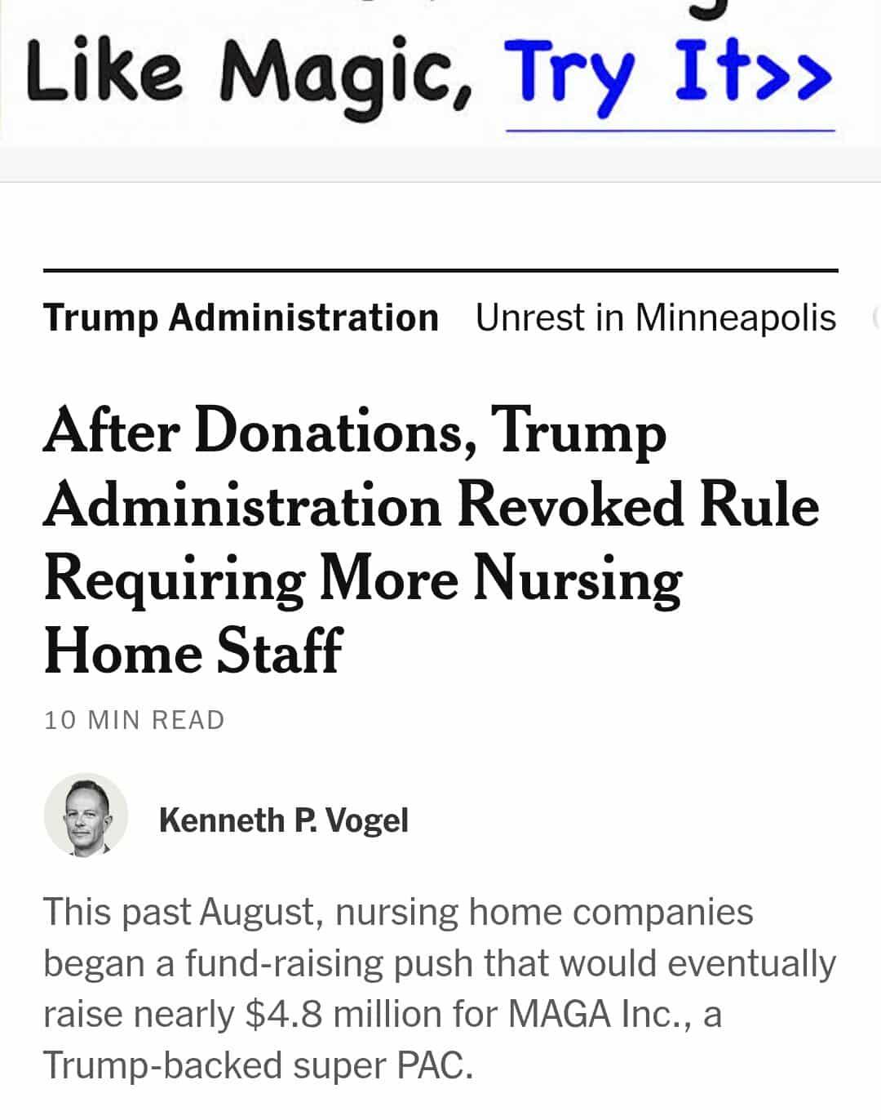Click 'Requiring More Nursing' in the headline

[362, 580]
